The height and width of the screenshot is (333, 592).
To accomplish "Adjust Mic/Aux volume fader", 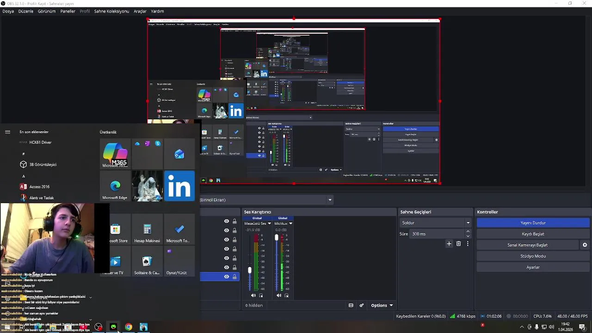I will point(277,237).
